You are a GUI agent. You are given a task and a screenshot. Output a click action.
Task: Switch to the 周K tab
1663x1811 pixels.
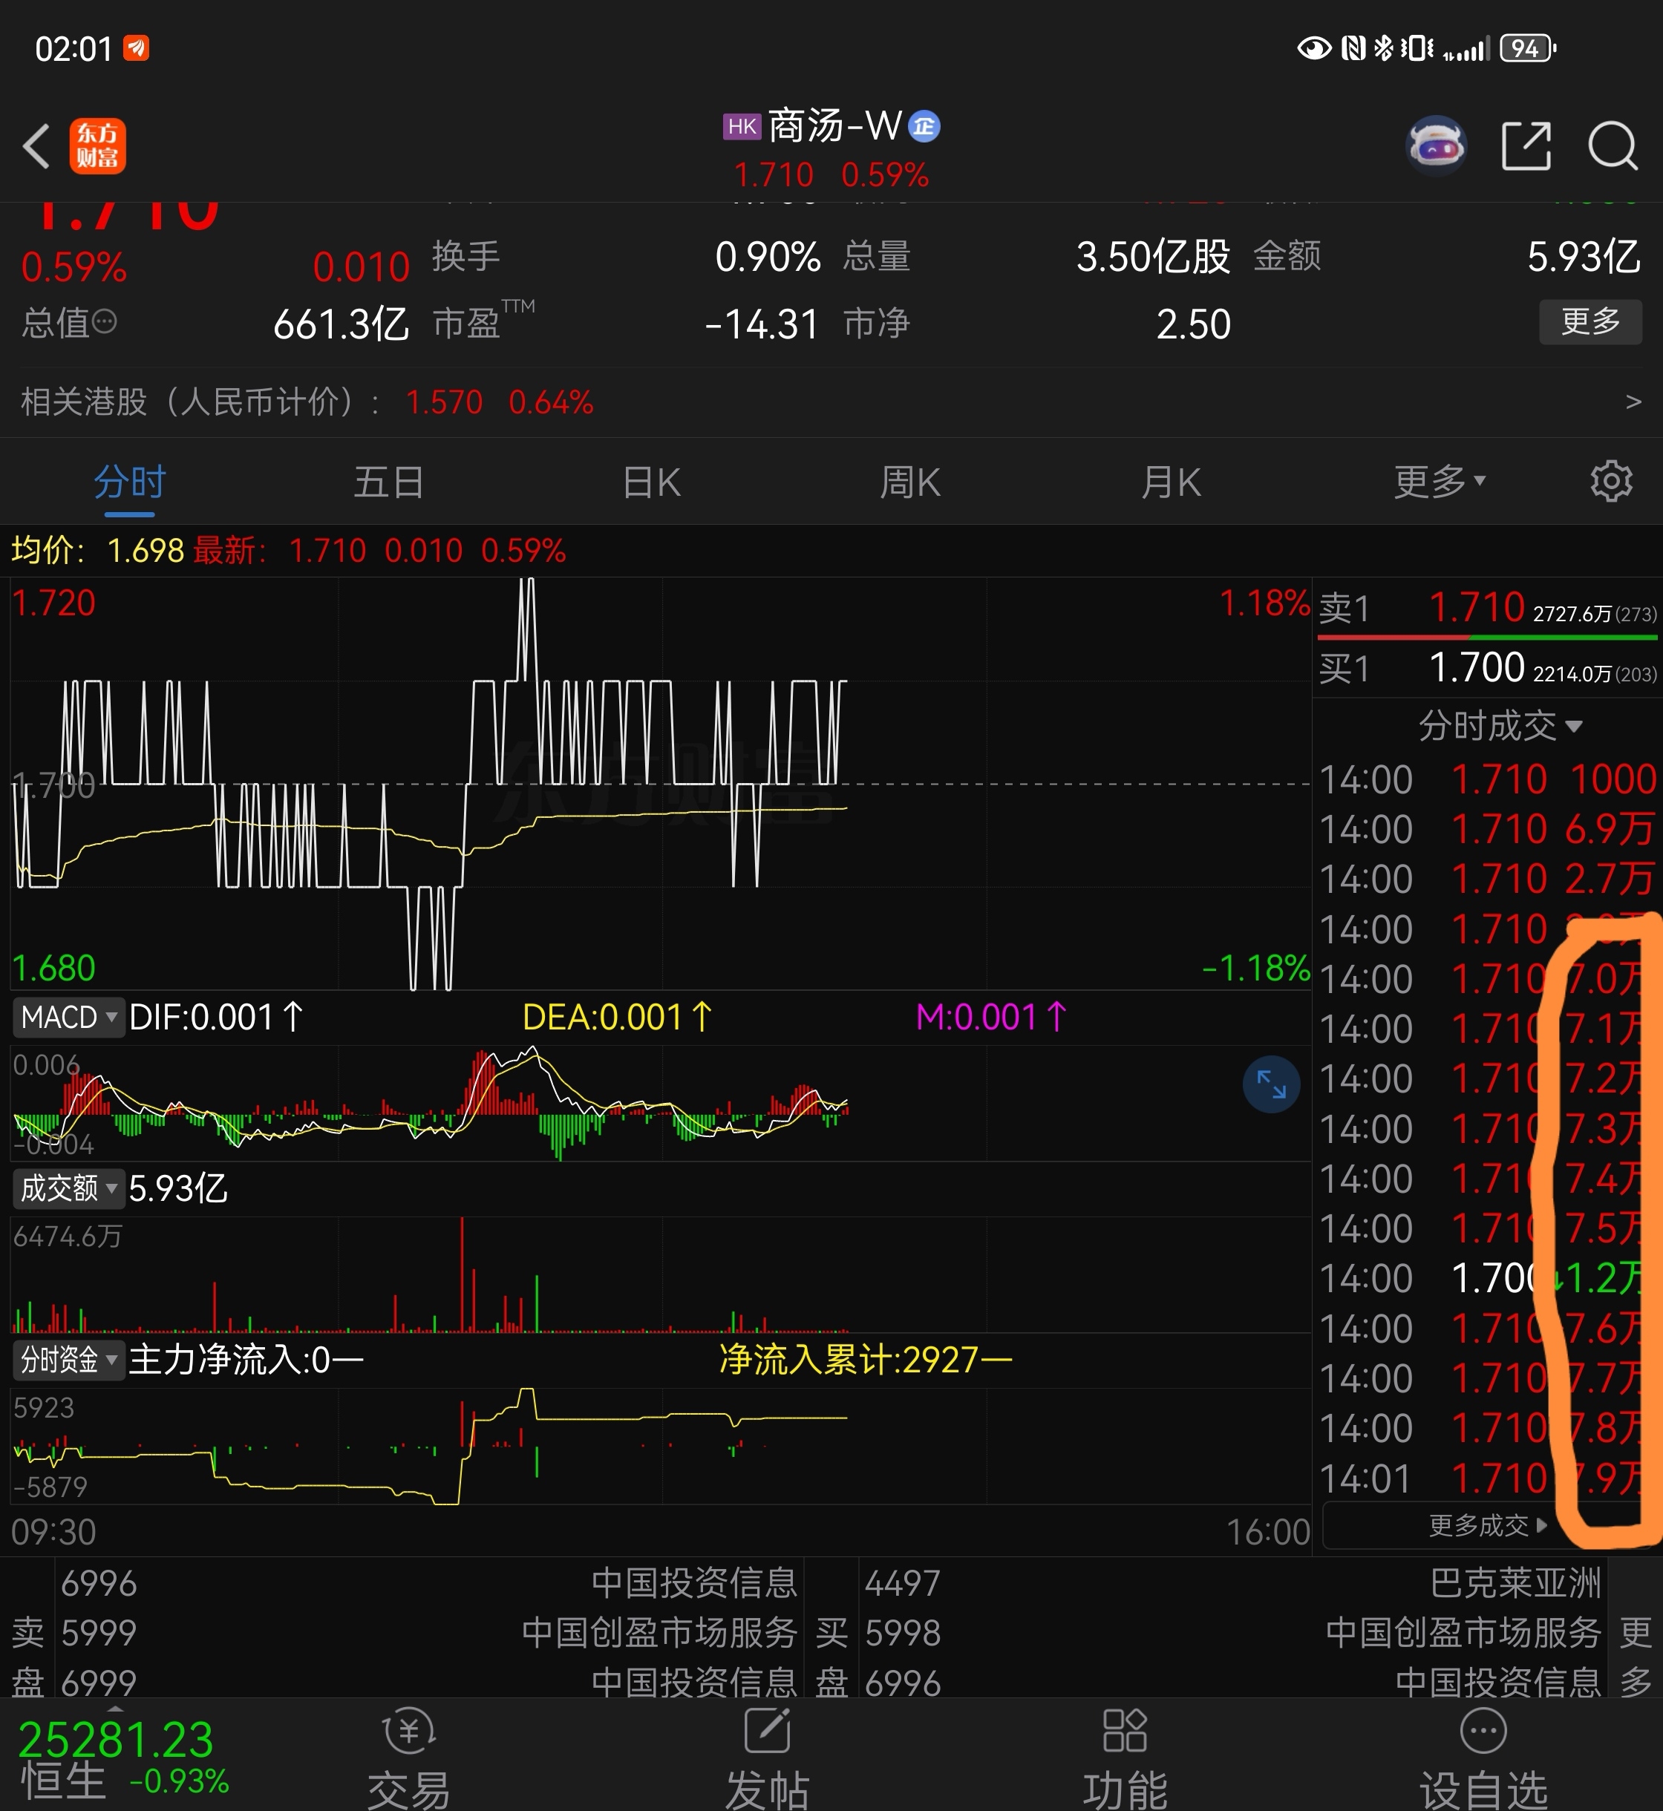tap(909, 482)
